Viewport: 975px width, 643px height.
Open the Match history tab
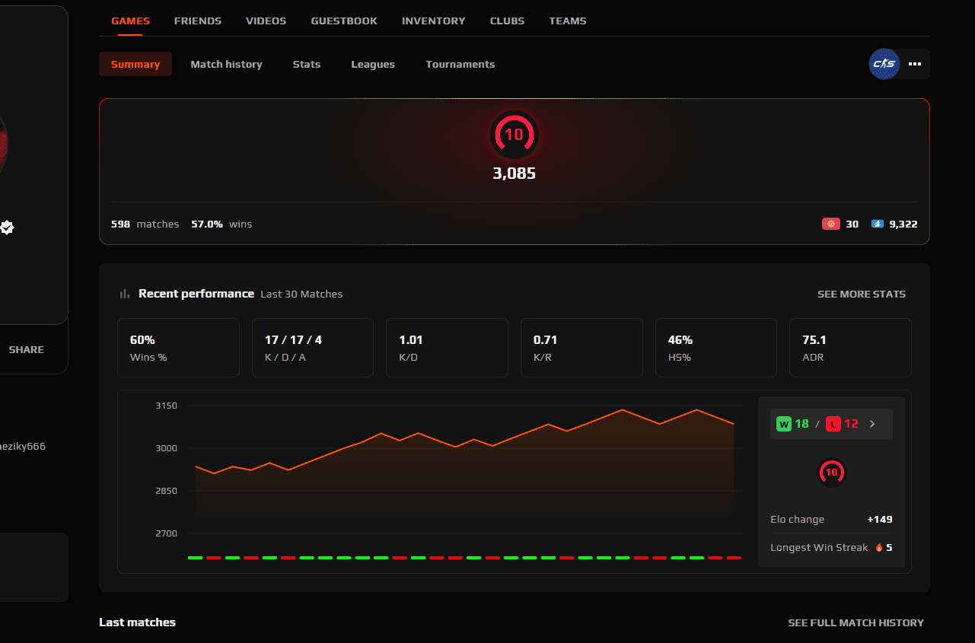pos(226,64)
